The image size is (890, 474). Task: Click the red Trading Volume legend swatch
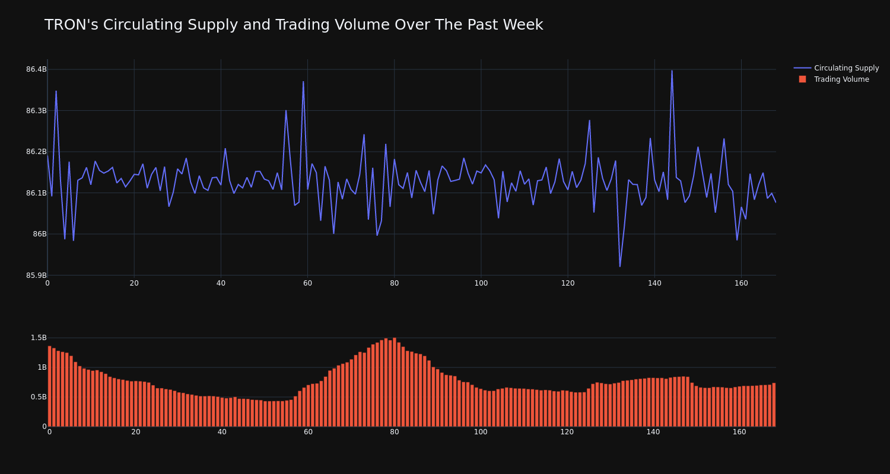[802, 79]
